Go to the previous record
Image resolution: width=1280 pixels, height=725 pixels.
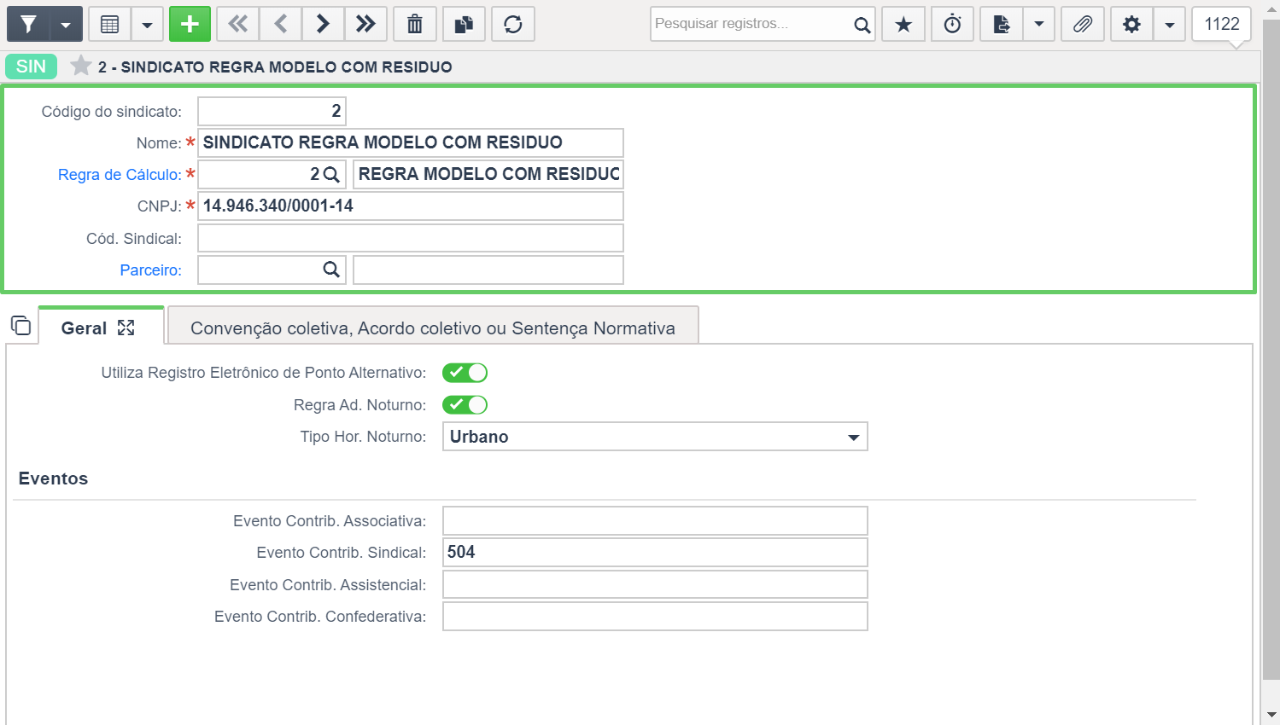(281, 24)
